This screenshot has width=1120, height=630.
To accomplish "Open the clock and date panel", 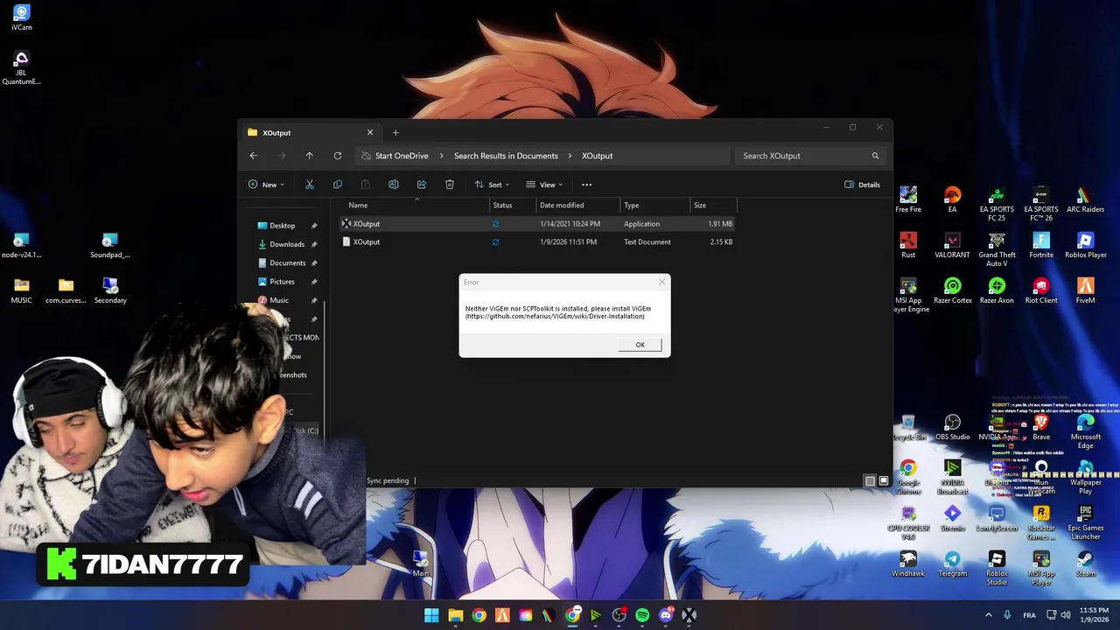I will coord(1094,615).
